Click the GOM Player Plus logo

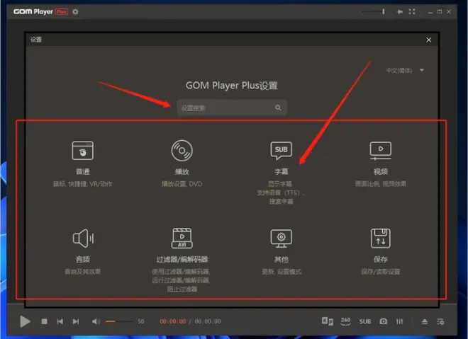click(41, 11)
